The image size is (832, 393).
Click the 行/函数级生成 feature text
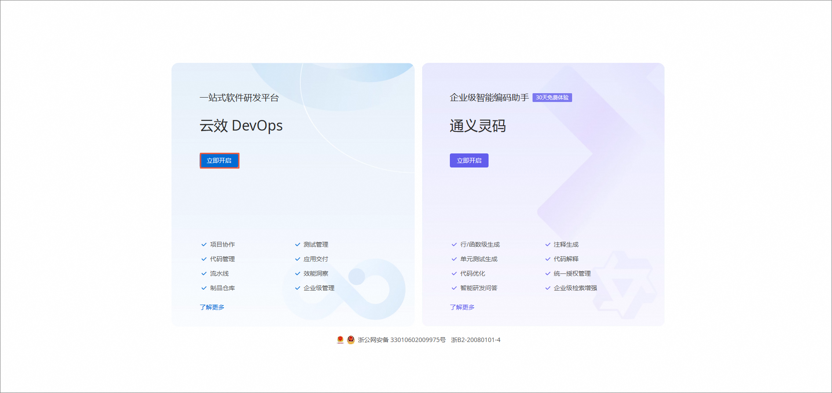(x=480, y=244)
